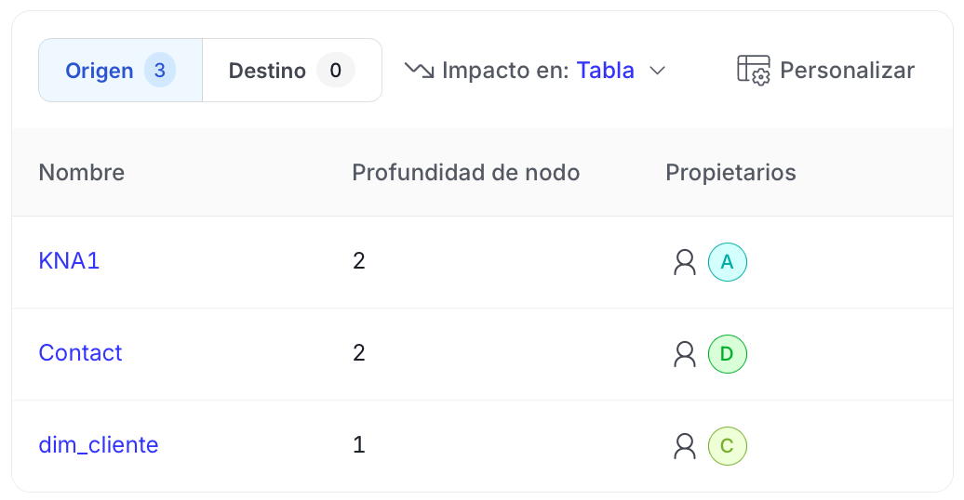Click the person icon in the dim_cliente row
The image size is (964, 500).
pos(685,446)
